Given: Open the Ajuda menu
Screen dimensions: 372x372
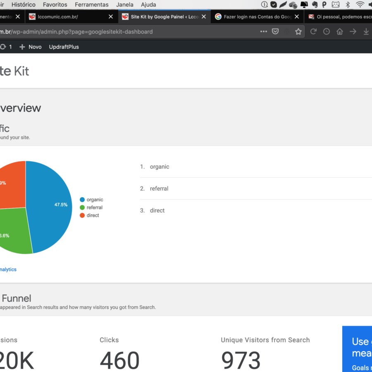Looking at the screenshot, I should click(x=148, y=5).
